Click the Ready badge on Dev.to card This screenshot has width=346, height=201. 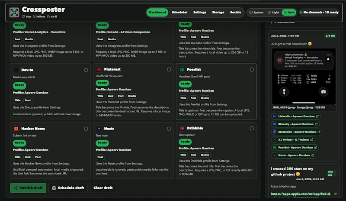pos(19,85)
